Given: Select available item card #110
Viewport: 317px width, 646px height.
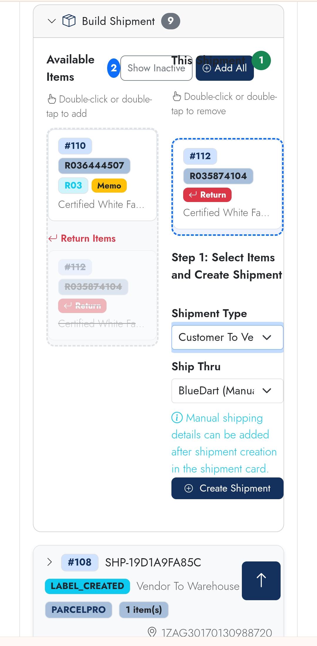Looking at the screenshot, I should [x=102, y=175].
